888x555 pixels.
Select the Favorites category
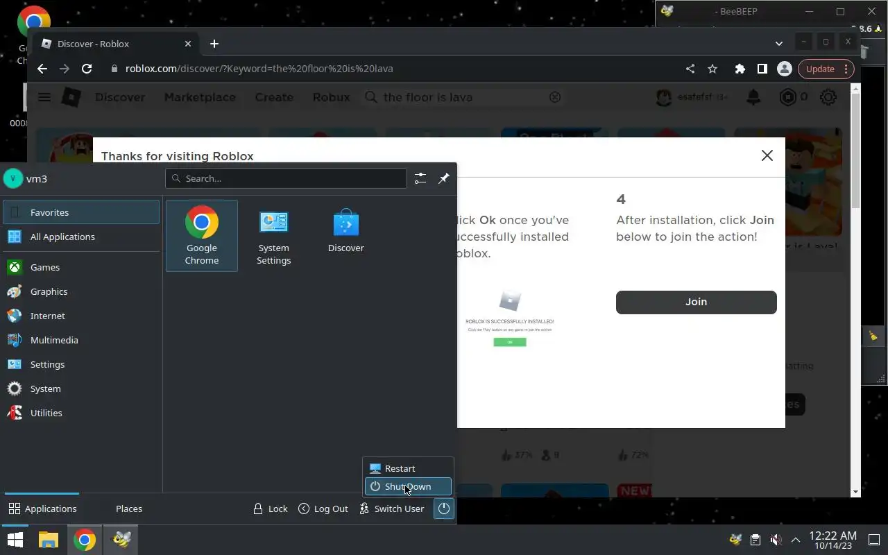pos(81,212)
